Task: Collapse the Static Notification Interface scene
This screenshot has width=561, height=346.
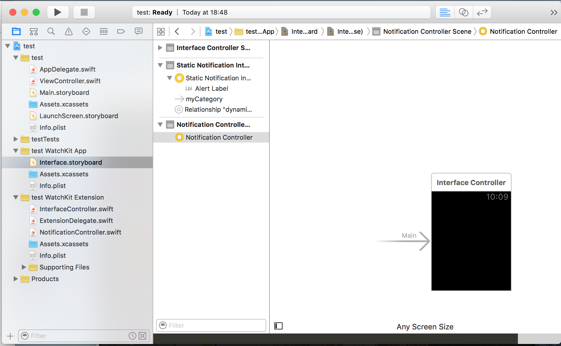Action: point(160,65)
